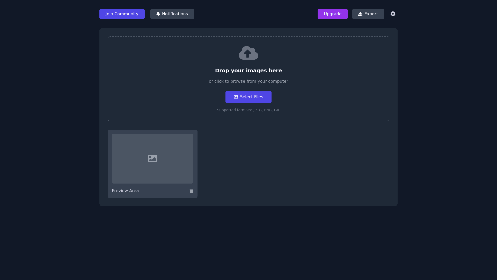Viewport: 497px width, 280px height.
Task: Open settings with the gear icon
Action: click(393, 14)
